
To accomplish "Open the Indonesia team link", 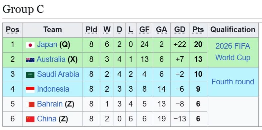I will (53, 89).
